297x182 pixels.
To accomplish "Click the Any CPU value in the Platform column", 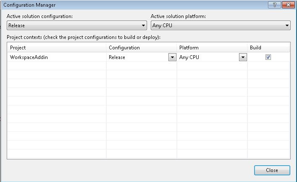I will 189,57.
